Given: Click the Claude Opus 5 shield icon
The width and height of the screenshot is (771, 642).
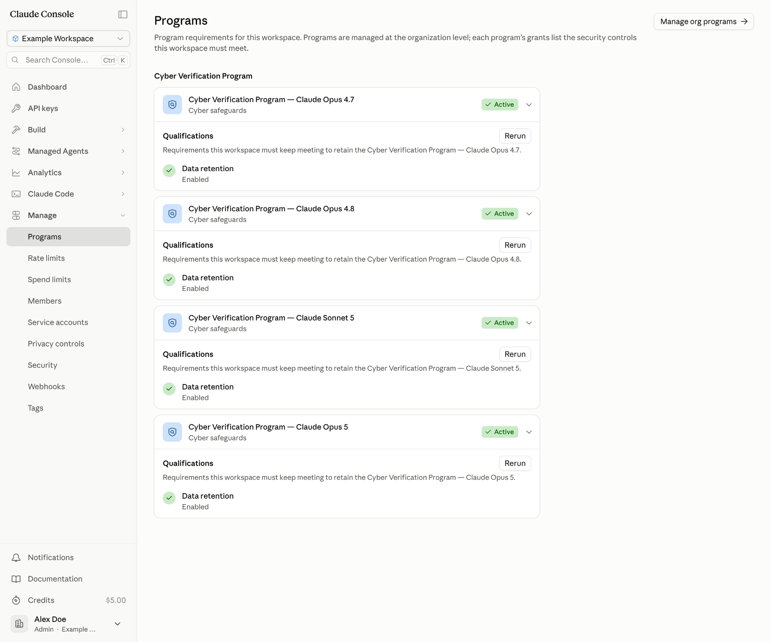Looking at the screenshot, I should click(172, 432).
